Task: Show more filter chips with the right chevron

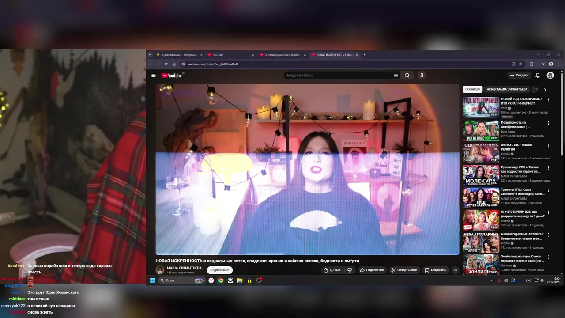Action: (545, 89)
